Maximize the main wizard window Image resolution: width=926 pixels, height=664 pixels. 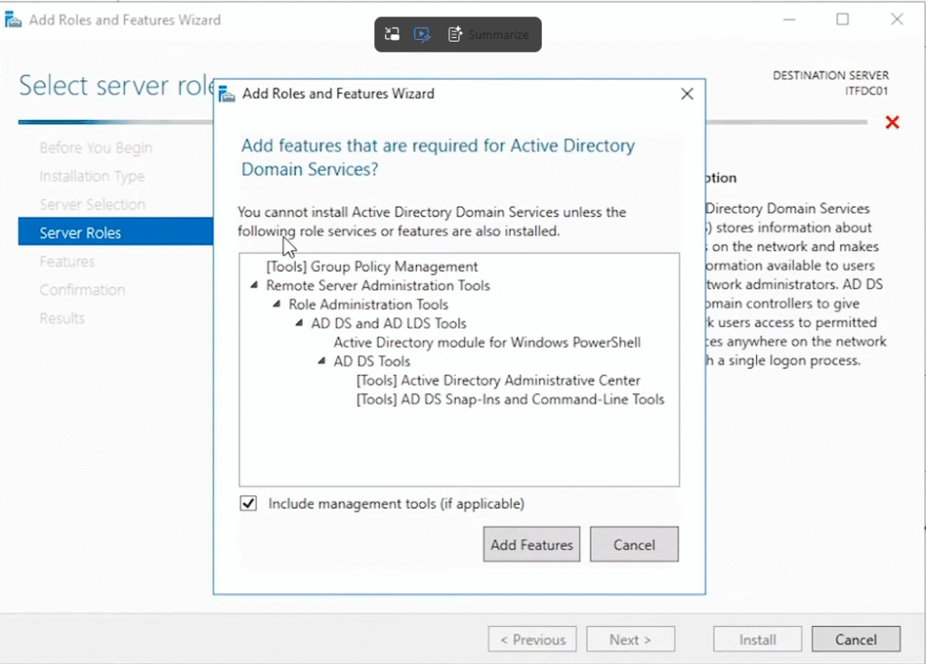pos(843,20)
